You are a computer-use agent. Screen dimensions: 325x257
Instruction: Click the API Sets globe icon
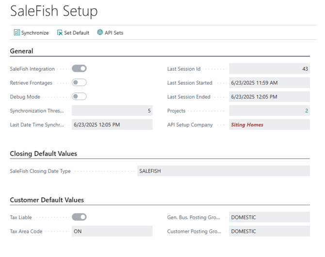(100, 32)
